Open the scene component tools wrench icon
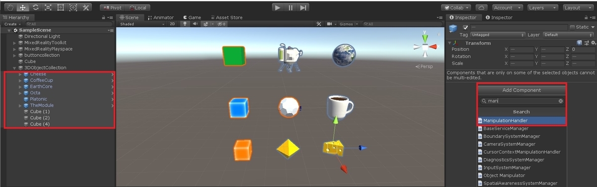Viewport: 597px width, 187px height. point(319,24)
